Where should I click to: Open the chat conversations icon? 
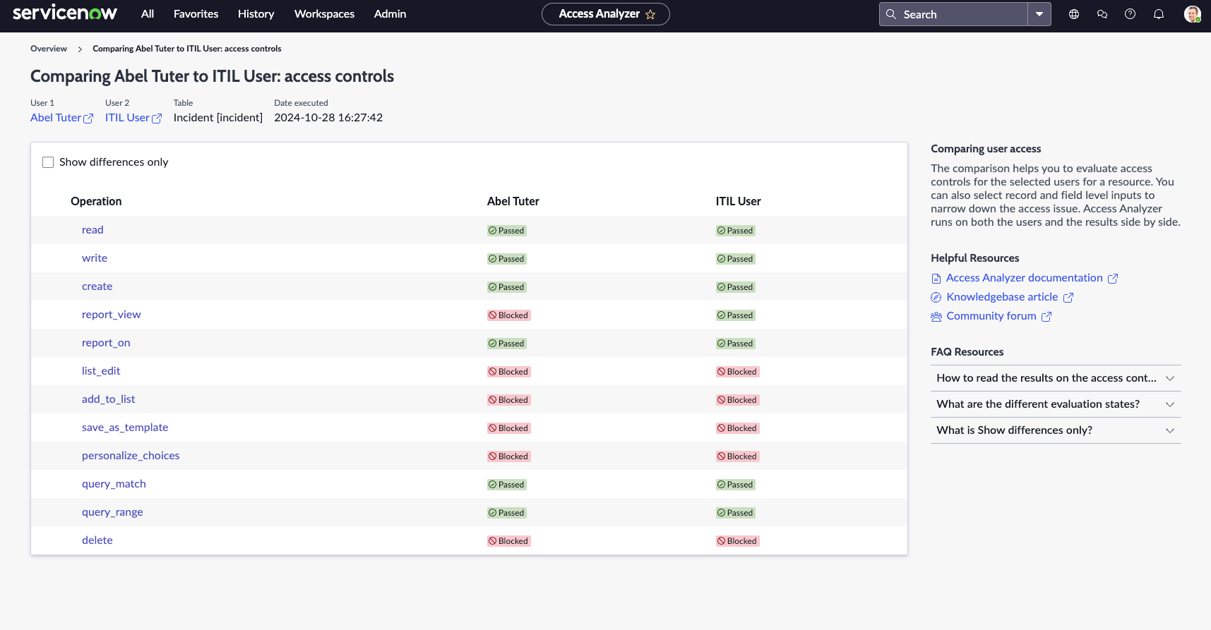click(x=1102, y=14)
